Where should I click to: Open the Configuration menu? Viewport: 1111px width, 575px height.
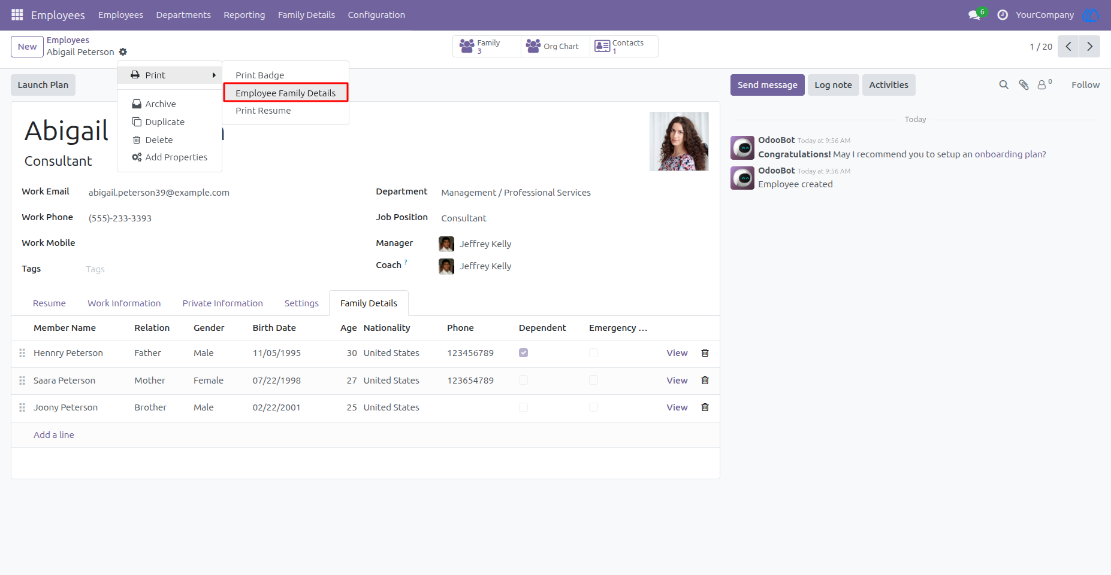(x=376, y=15)
